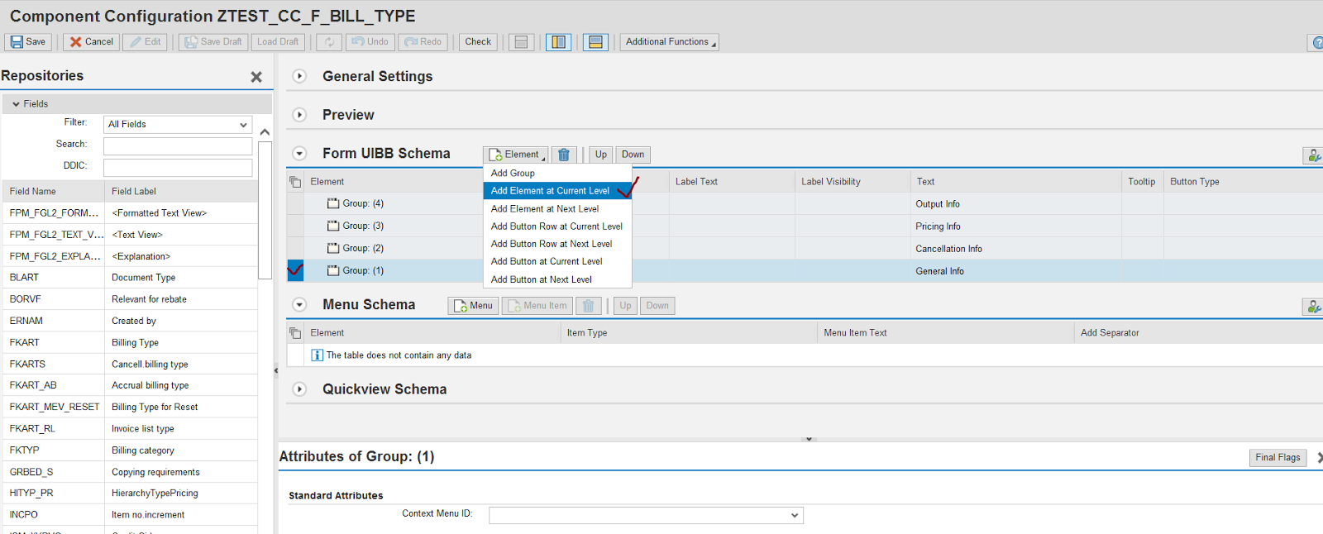Open the All Fields filter dropdown
This screenshot has height=534, width=1323.
177,125
